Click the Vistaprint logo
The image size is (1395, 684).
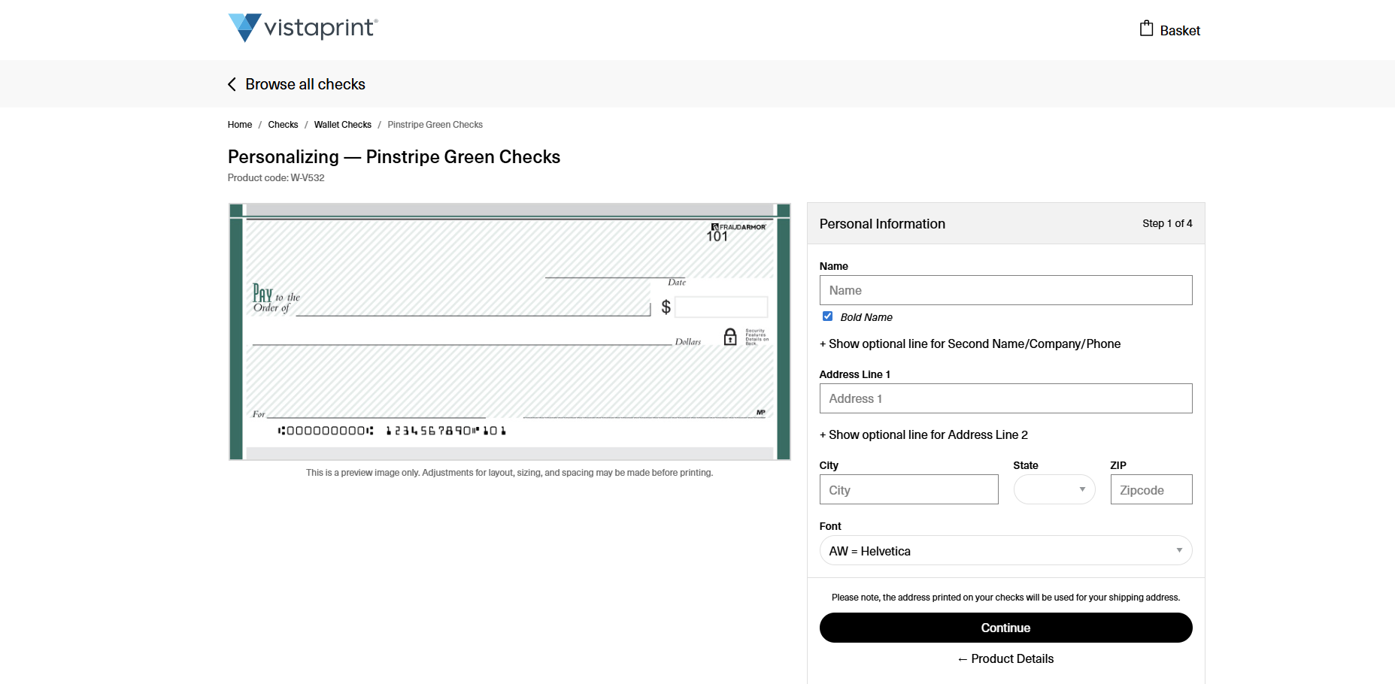pos(303,28)
